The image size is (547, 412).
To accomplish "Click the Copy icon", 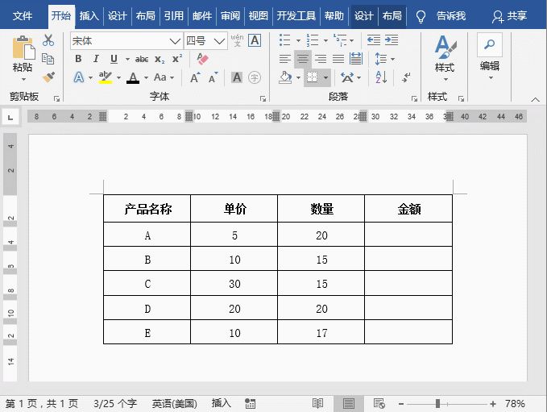I will [48, 59].
